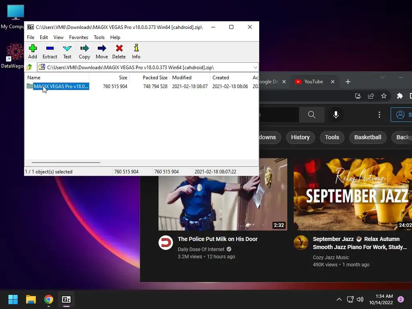Open the Help menu
Image resolution: width=412 pixels, height=309 pixels.
click(x=115, y=37)
